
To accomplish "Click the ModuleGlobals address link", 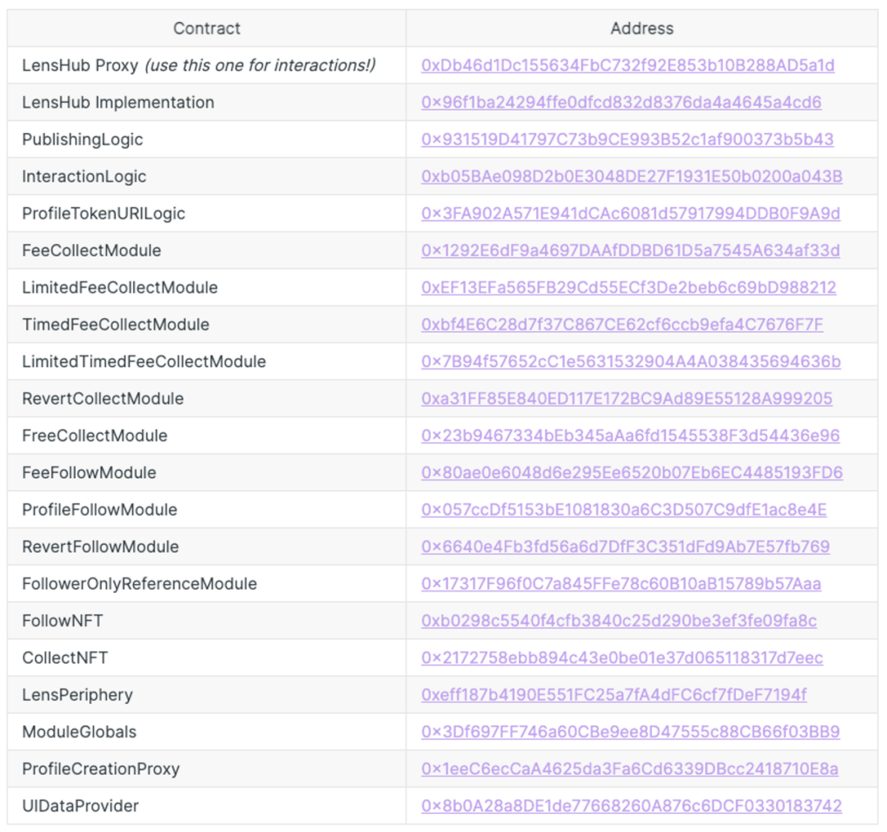I will click(630, 733).
